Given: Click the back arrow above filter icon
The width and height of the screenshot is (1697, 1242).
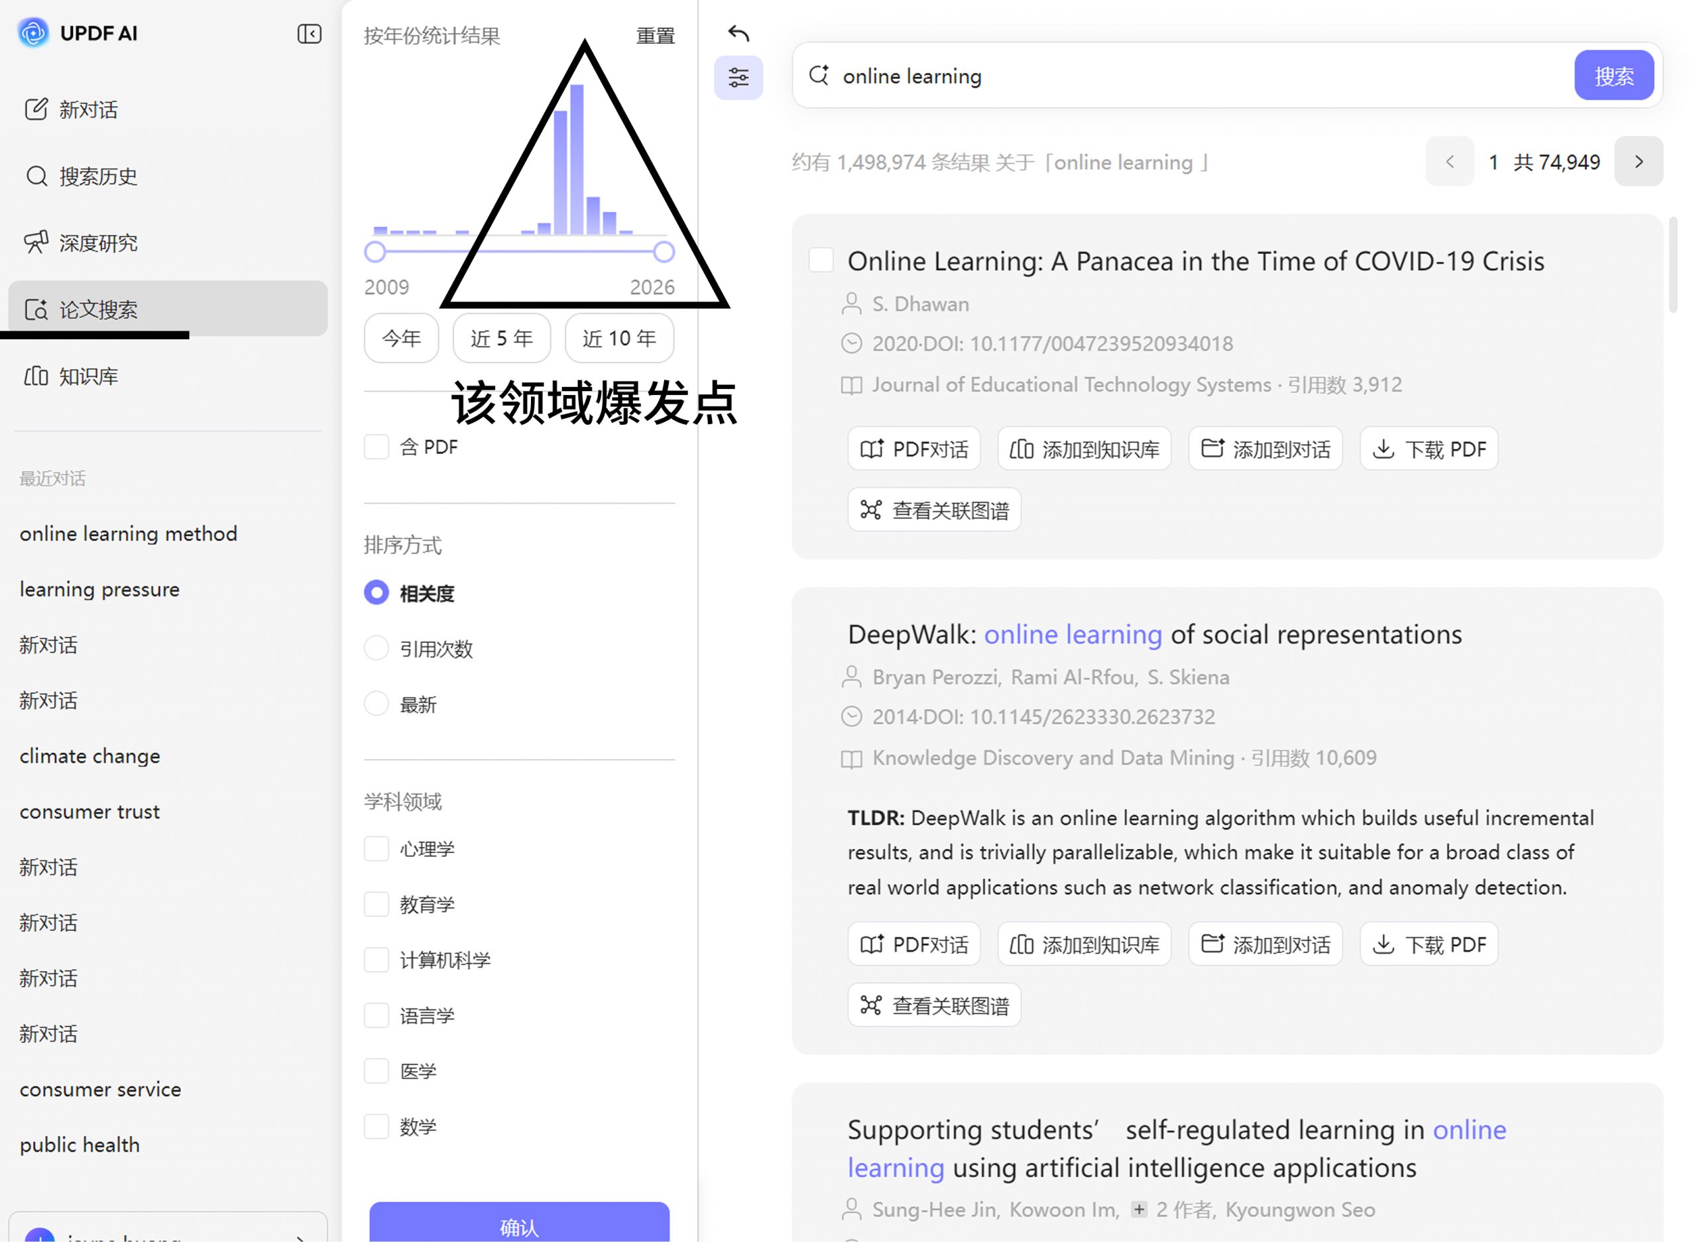Looking at the screenshot, I should [738, 32].
